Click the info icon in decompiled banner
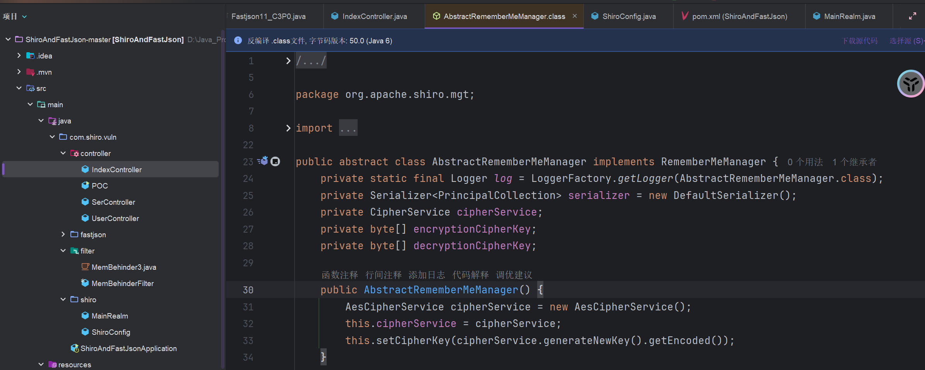925x370 pixels. point(238,41)
